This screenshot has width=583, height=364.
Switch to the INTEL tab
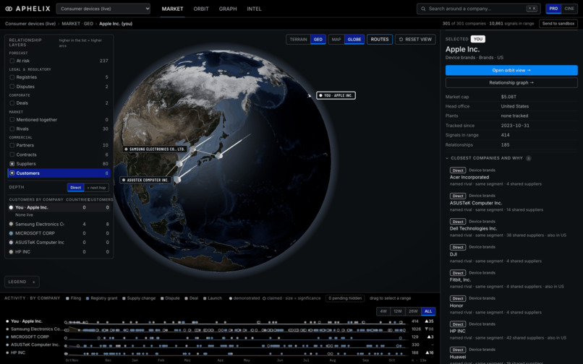coord(255,9)
